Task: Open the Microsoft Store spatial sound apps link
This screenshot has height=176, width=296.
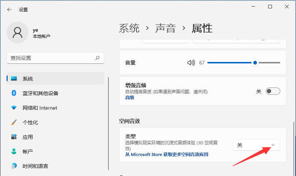Action: 167,155
